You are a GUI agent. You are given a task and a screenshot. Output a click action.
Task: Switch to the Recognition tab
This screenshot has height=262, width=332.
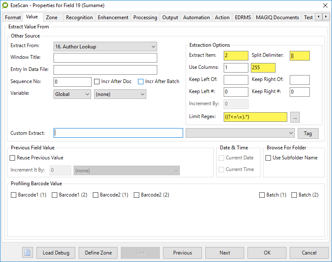coord(79,18)
